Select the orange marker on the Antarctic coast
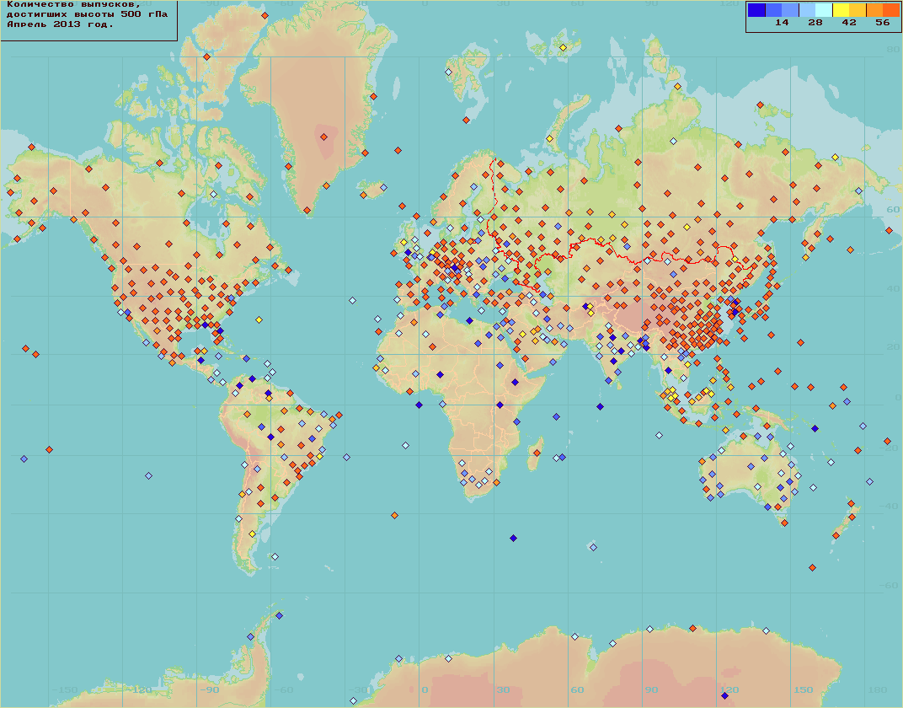The width and height of the screenshot is (903, 708). click(x=692, y=629)
